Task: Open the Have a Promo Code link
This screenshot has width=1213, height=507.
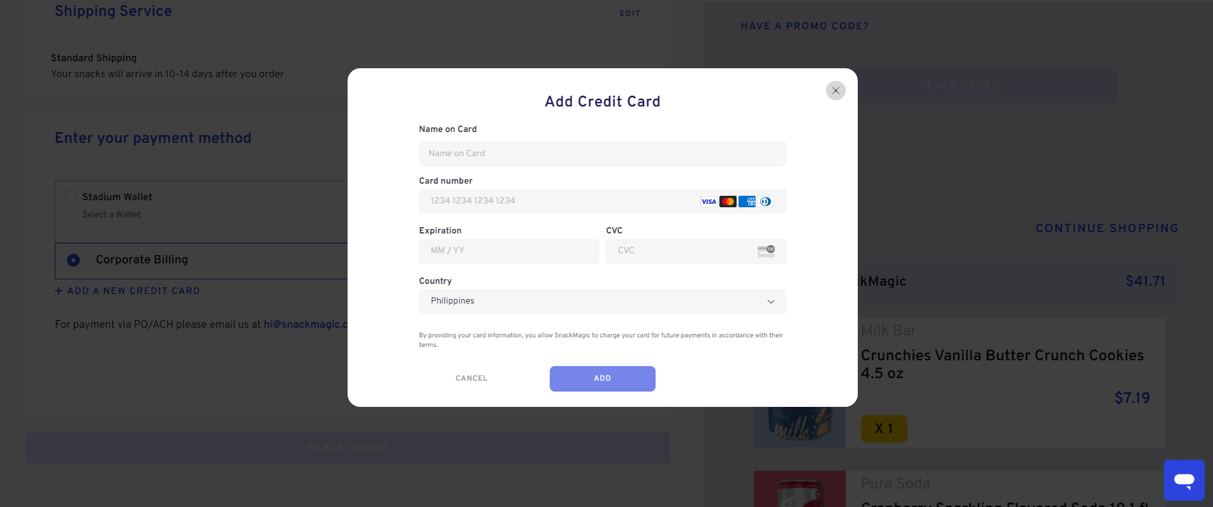Action: click(804, 26)
